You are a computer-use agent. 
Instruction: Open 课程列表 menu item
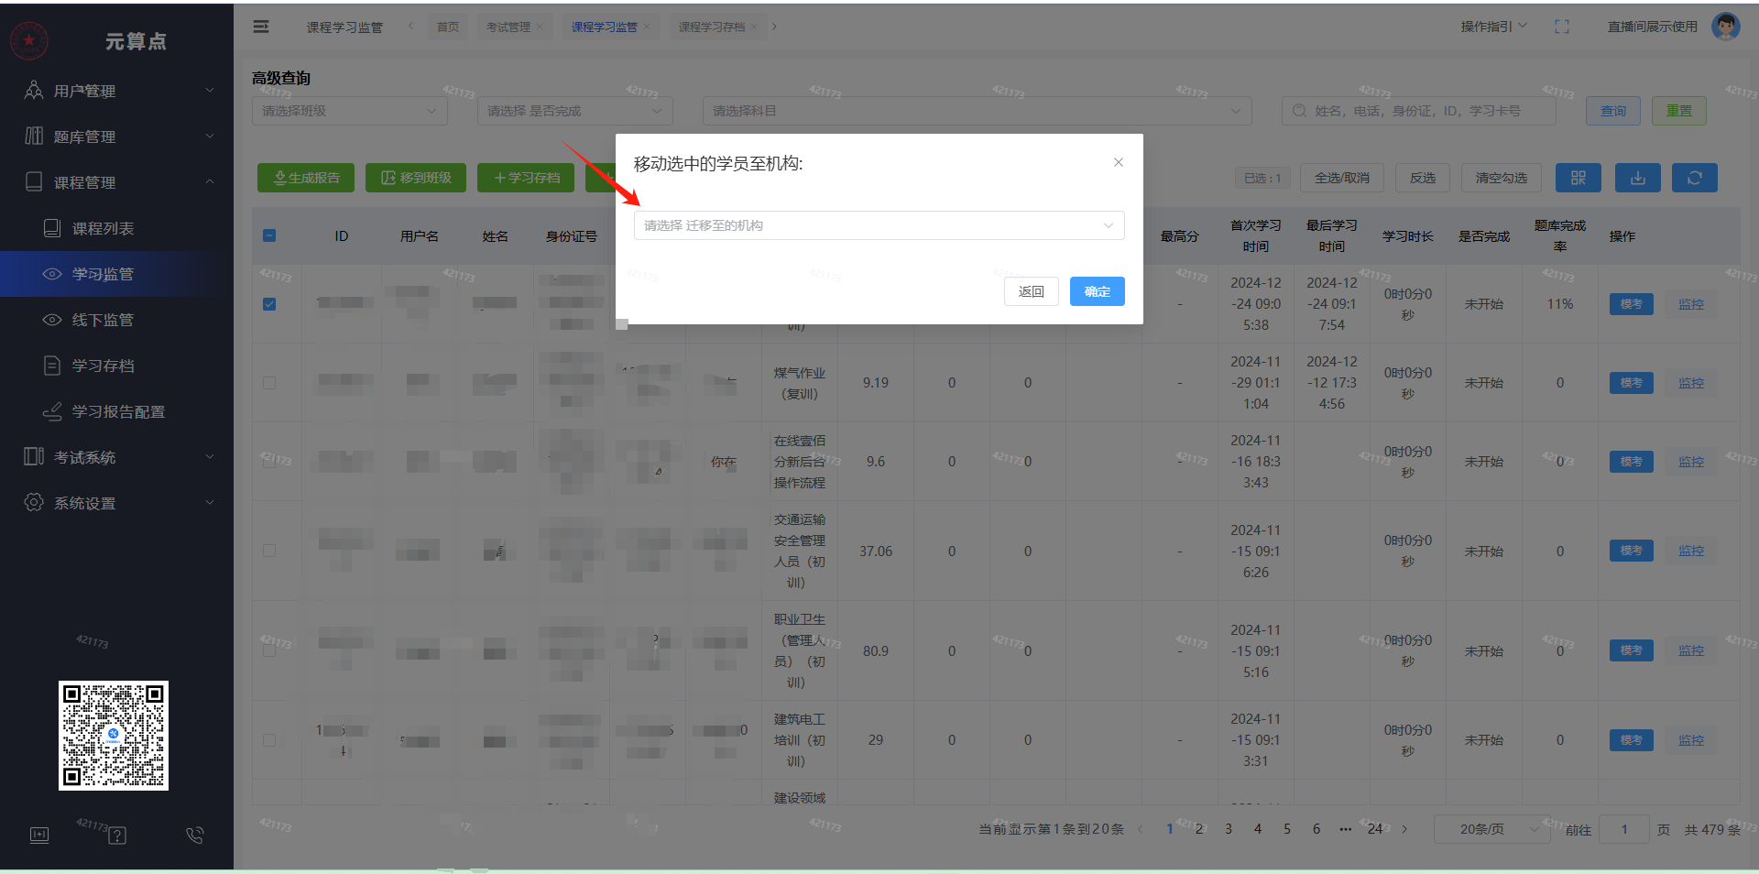click(x=117, y=228)
